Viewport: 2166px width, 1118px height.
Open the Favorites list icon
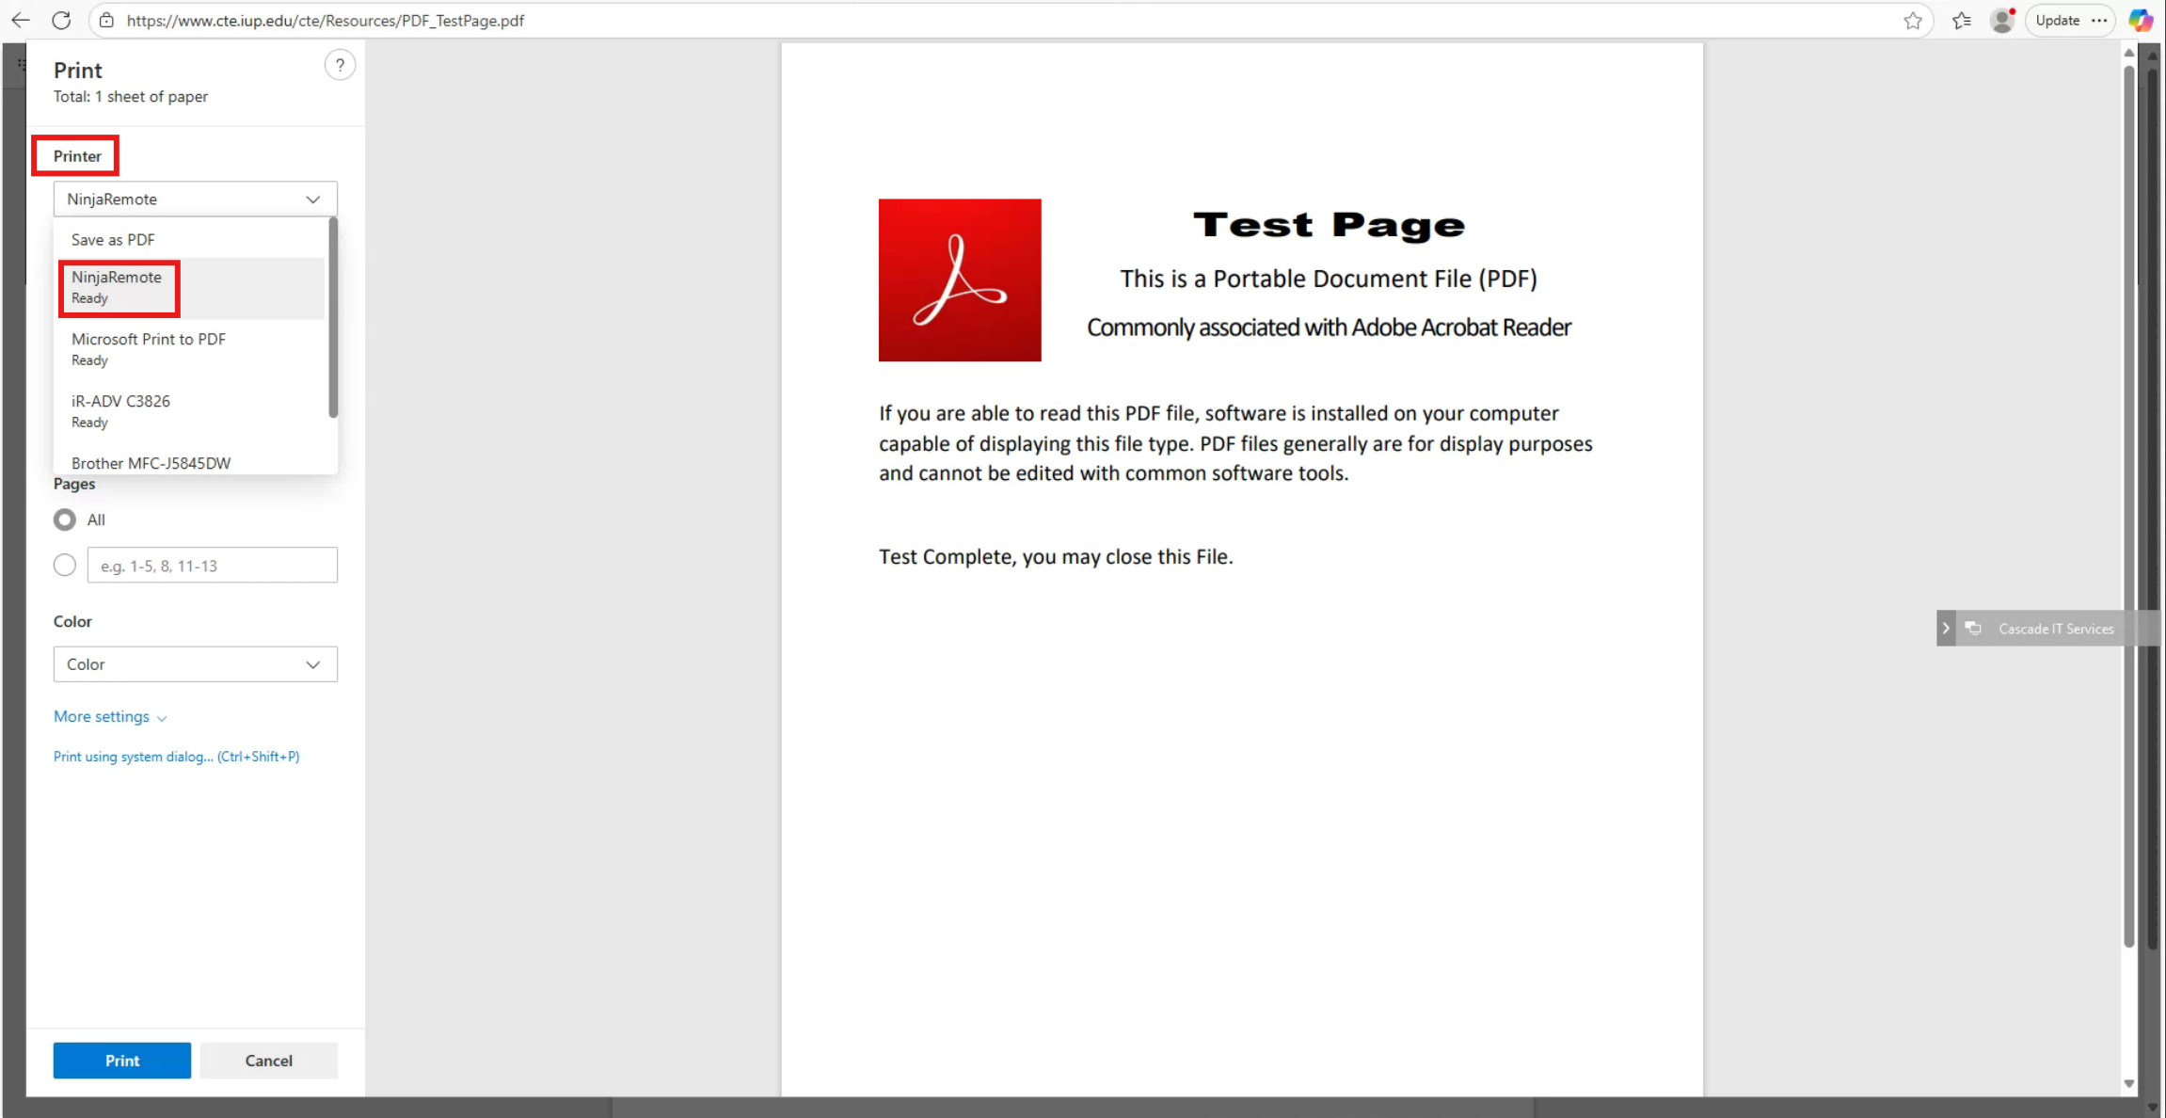1961,20
